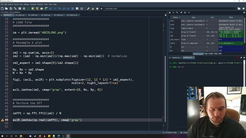
Task: Click the warning icon on line 49
Action: 3,120
